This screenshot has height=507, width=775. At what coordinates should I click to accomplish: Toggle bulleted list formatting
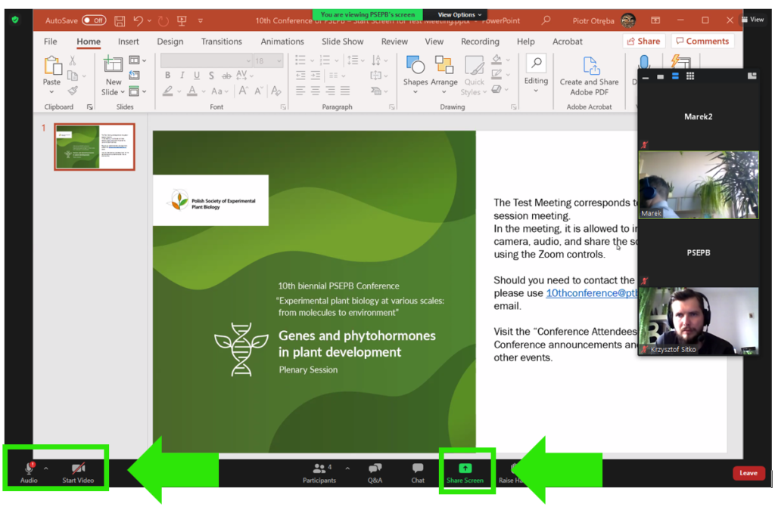pos(300,60)
